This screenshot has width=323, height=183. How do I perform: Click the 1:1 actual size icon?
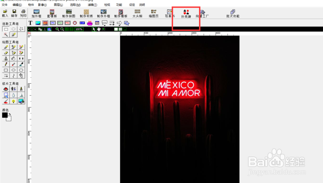[x=71, y=29]
